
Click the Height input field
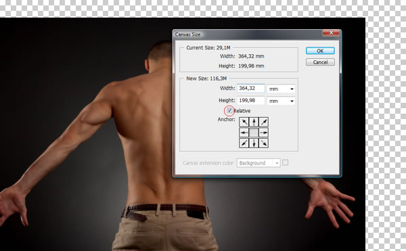tap(250, 100)
